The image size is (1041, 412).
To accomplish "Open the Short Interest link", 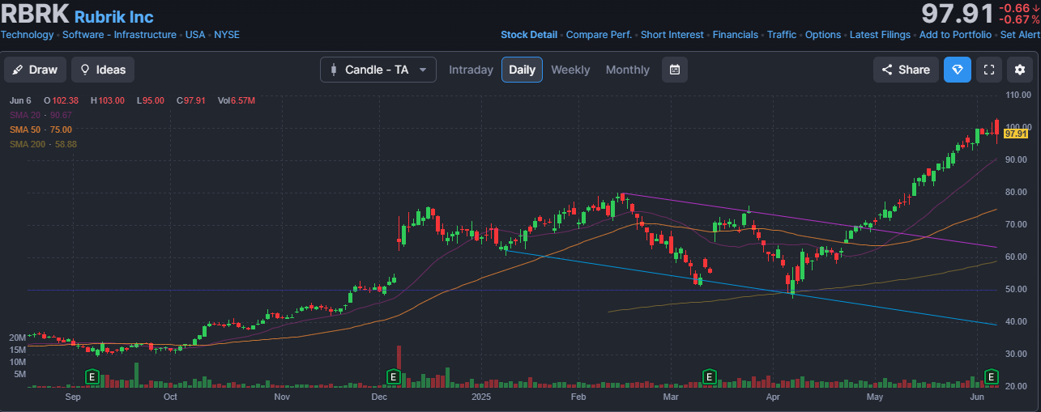I will (672, 35).
